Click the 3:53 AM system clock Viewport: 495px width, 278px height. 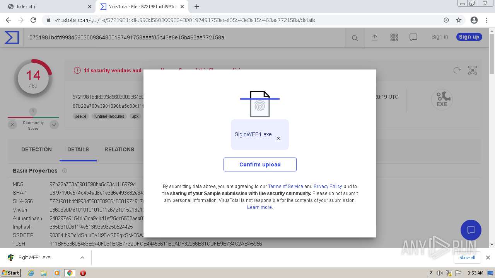click(475, 273)
